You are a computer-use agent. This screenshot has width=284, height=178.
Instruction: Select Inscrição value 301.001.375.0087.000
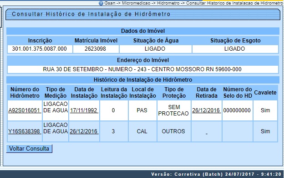tap(39, 49)
